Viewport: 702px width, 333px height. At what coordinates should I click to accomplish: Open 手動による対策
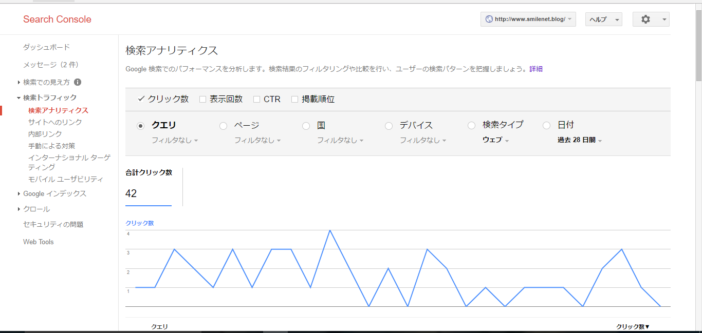click(51, 146)
